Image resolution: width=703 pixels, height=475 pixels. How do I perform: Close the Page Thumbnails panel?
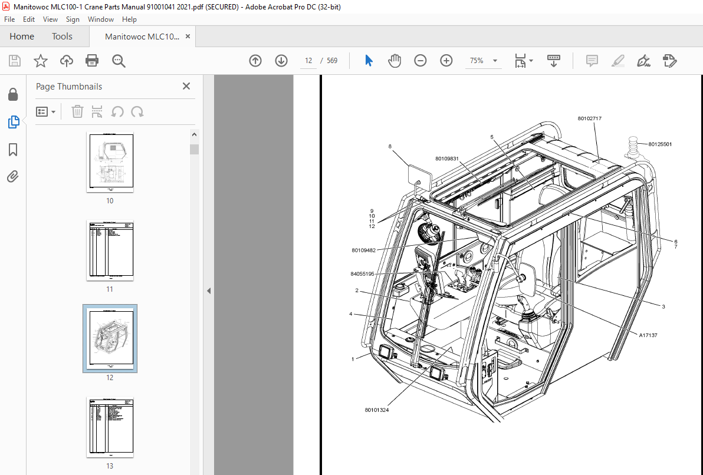186,86
